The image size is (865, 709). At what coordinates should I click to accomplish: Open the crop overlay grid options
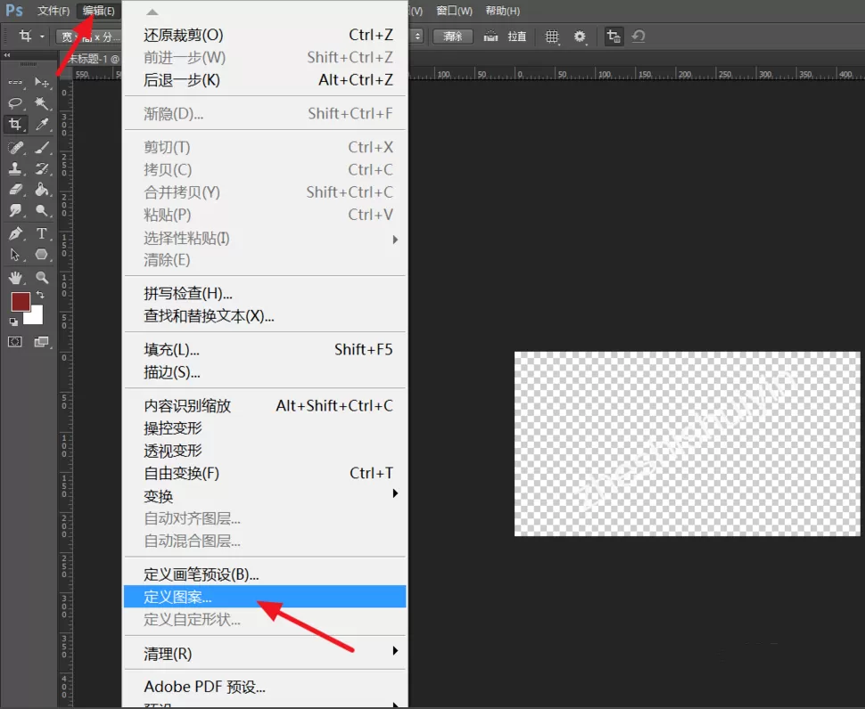[x=552, y=37]
